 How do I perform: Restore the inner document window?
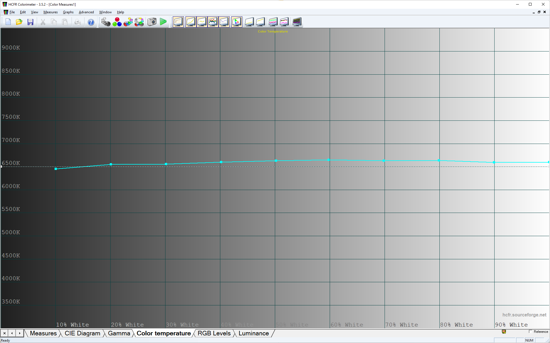[539, 12]
